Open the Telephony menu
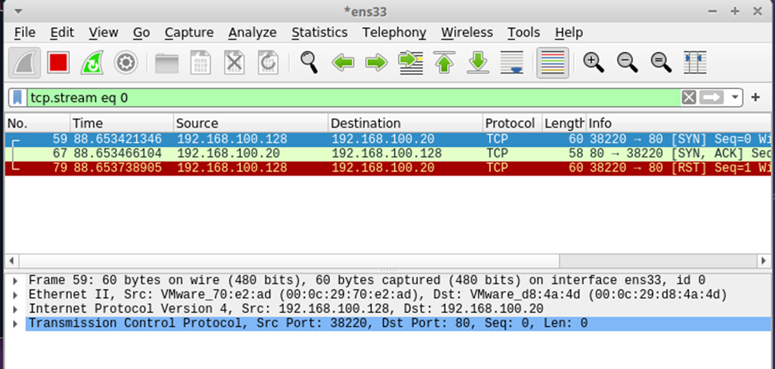 point(394,33)
